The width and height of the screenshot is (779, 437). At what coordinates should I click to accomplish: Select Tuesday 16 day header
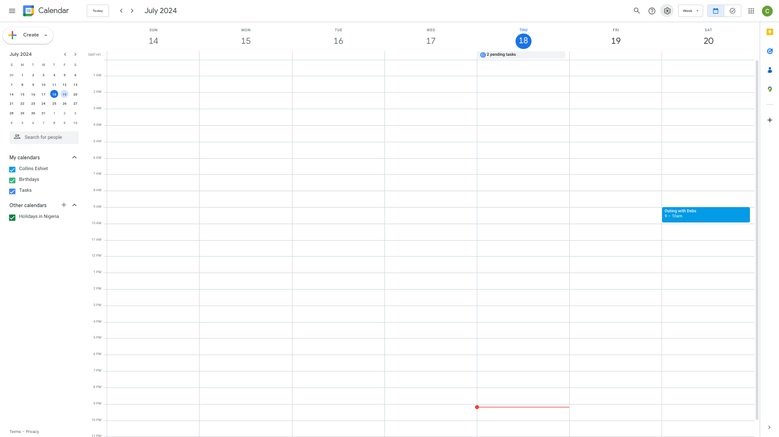(x=338, y=41)
